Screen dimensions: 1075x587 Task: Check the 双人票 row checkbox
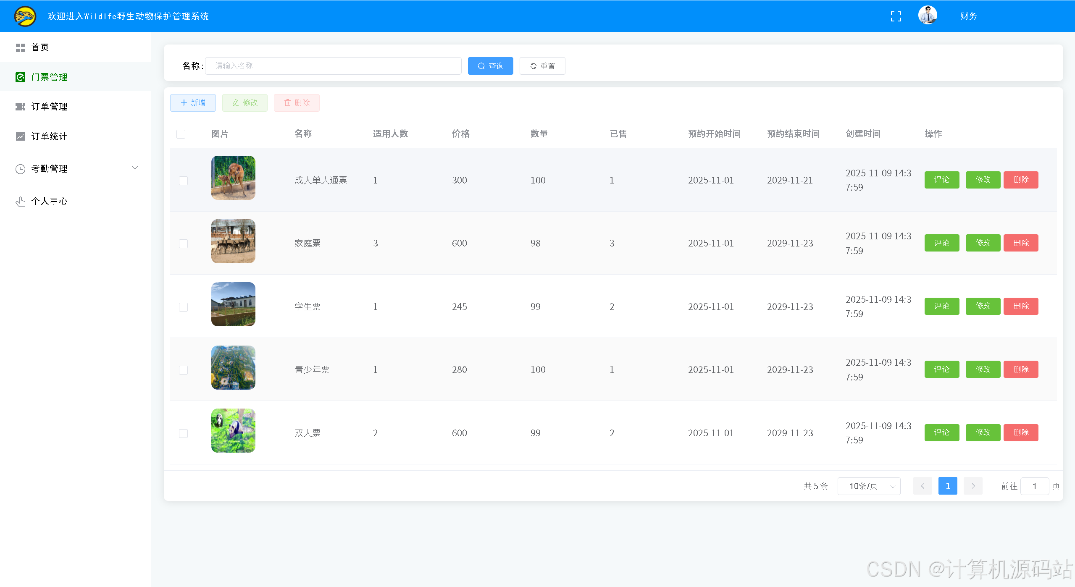coord(183,433)
